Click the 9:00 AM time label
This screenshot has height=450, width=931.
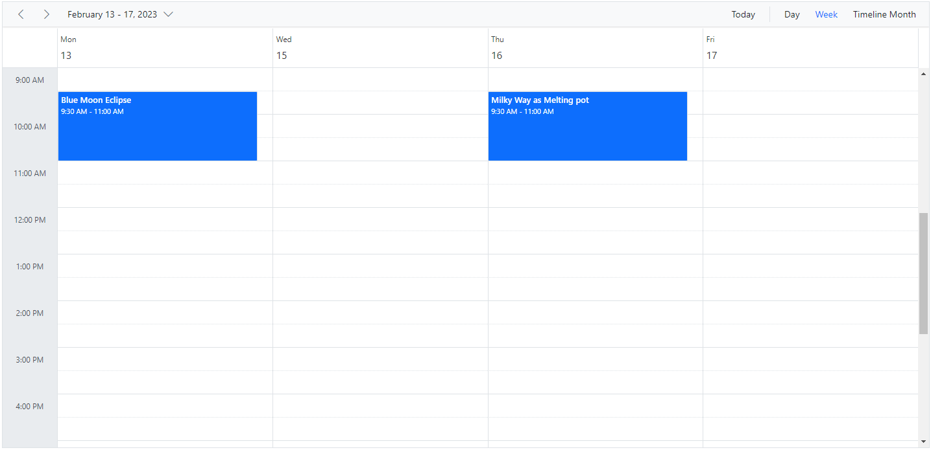pyautogui.click(x=30, y=80)
